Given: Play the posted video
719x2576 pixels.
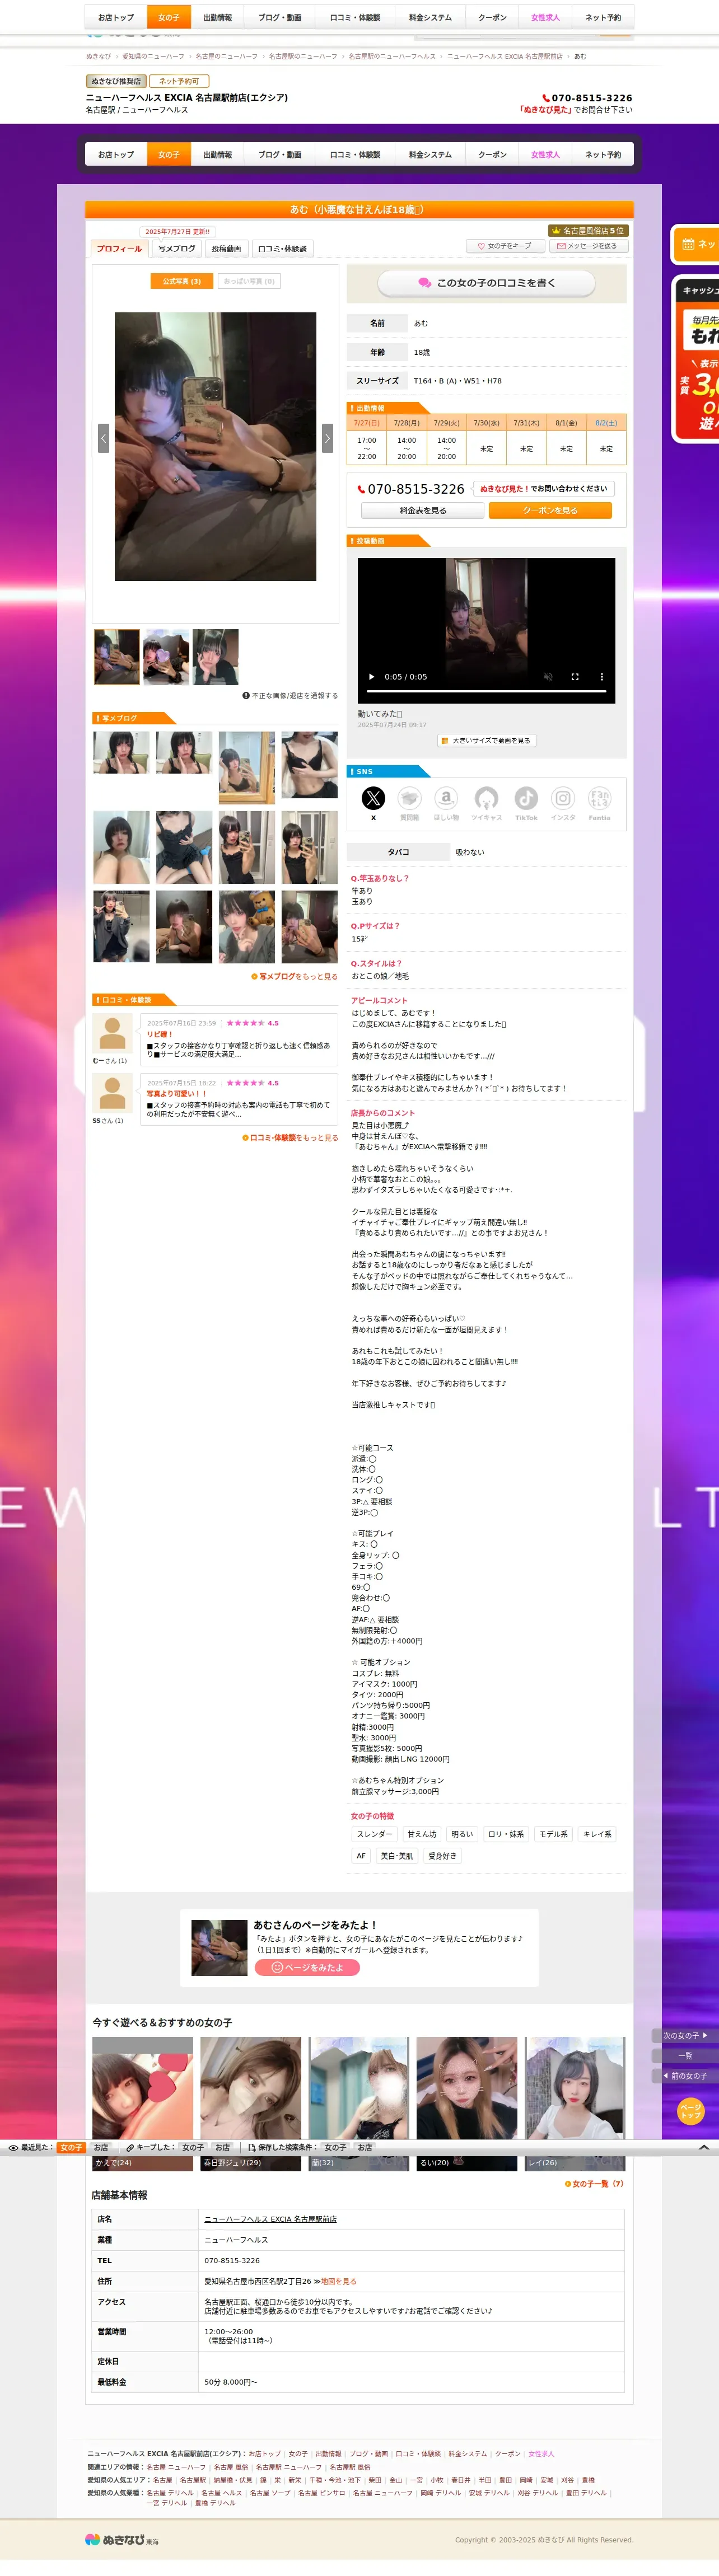Looking at the screenshot, I should point(371,677).
